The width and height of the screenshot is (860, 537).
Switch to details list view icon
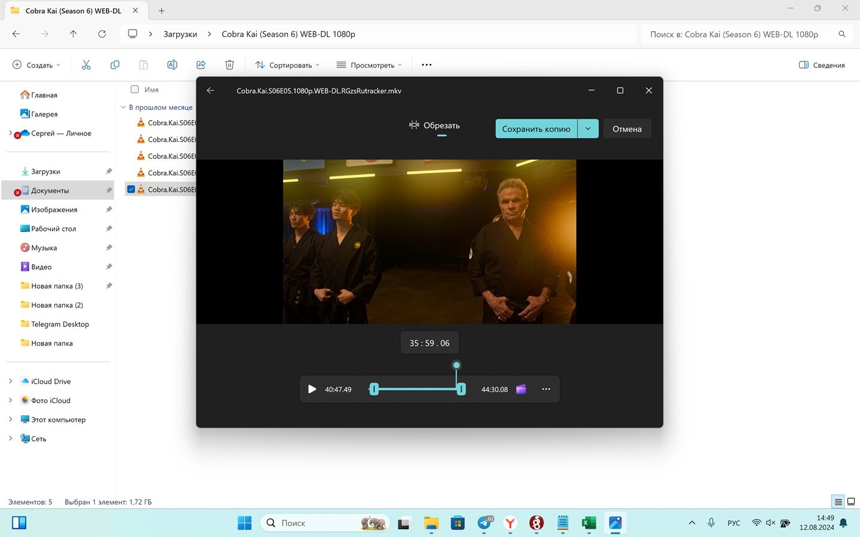[838, 502]
